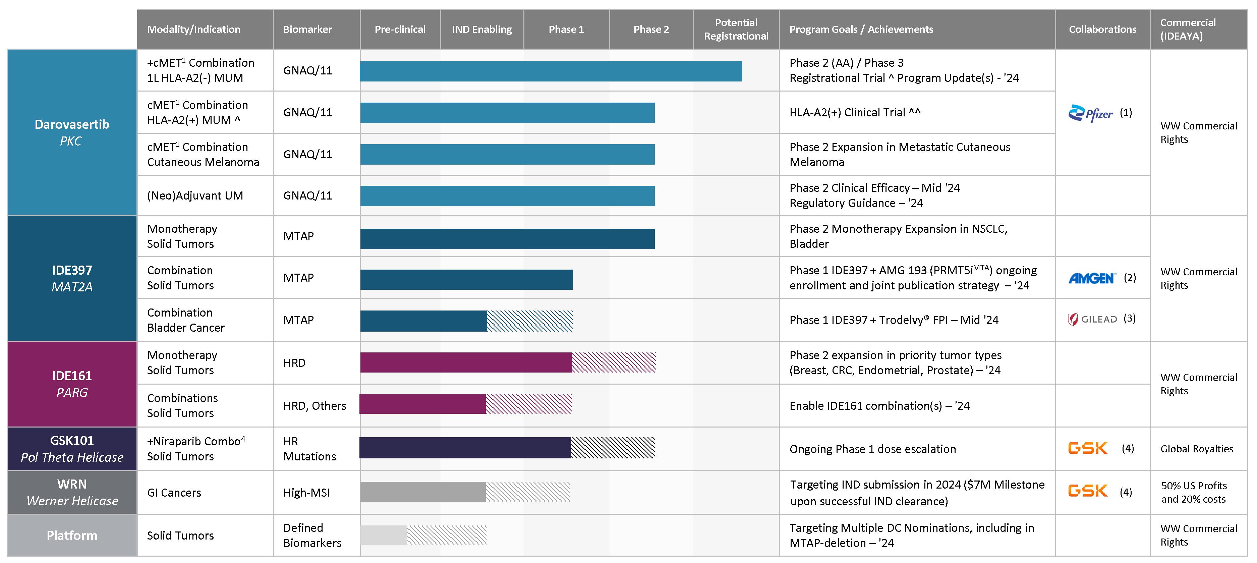
Task: Click the Global Royalties cell
Action: pyautogui.click(x=1197, y=449)
